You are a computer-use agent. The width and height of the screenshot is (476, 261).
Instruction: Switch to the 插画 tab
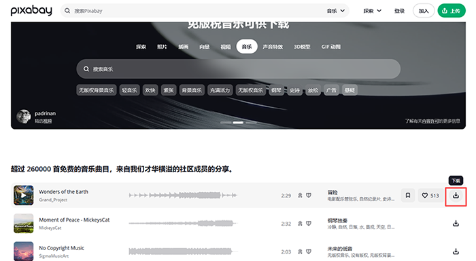click(183, 47)
